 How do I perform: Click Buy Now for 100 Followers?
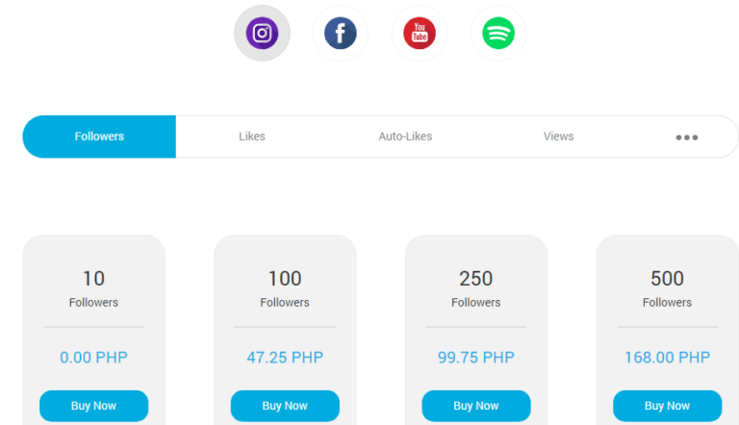coord(285,406)
